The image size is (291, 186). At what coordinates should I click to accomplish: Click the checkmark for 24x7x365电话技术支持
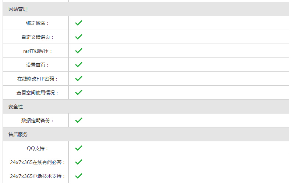click(78, 176)
